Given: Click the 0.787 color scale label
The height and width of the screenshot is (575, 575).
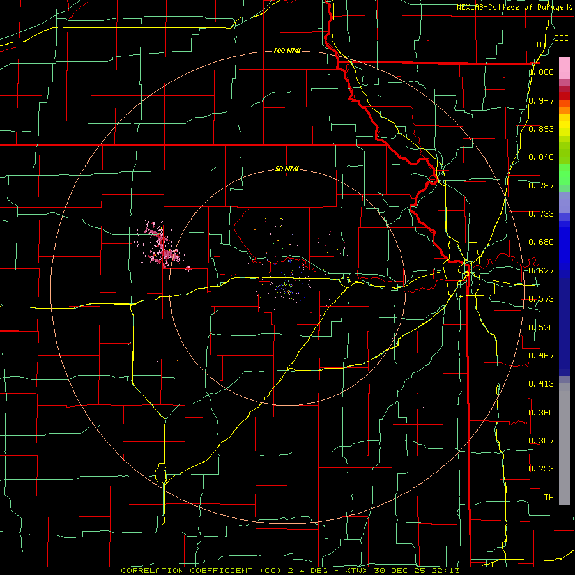Looking at the screenshot, I should [x=541, y=185].
